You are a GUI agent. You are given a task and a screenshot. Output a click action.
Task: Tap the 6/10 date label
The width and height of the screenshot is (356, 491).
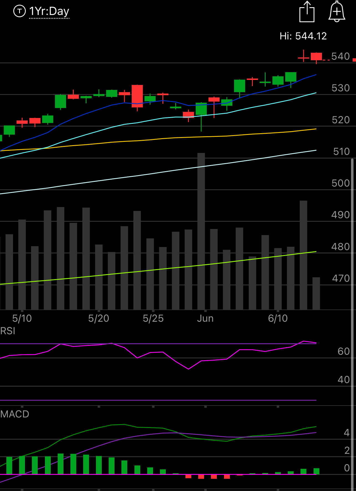(x=278, y=318)
